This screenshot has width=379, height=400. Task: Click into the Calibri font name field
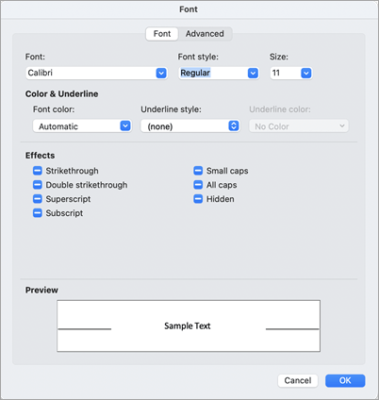pyautogui.click(x=91, y=73)
